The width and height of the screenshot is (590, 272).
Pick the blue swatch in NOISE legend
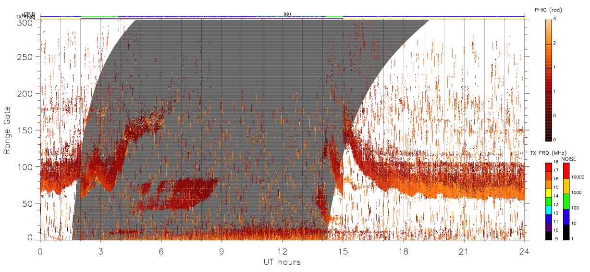tap(565, 216)
